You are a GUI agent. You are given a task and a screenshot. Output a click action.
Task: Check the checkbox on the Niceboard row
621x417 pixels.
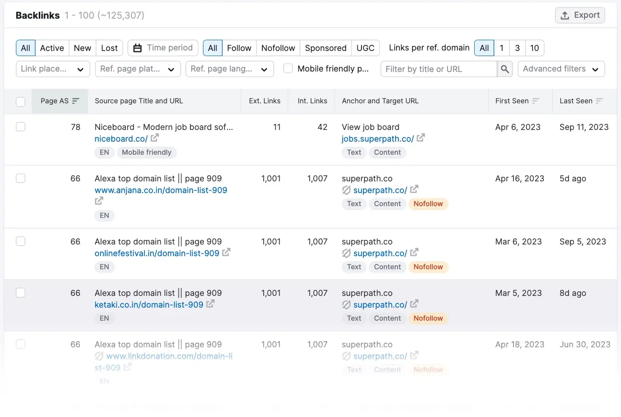20,127
